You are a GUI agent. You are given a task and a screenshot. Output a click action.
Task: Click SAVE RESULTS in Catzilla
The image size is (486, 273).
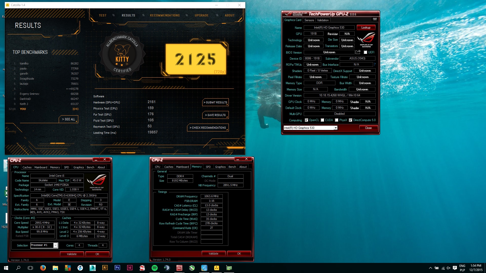click(x=215, y=115)
